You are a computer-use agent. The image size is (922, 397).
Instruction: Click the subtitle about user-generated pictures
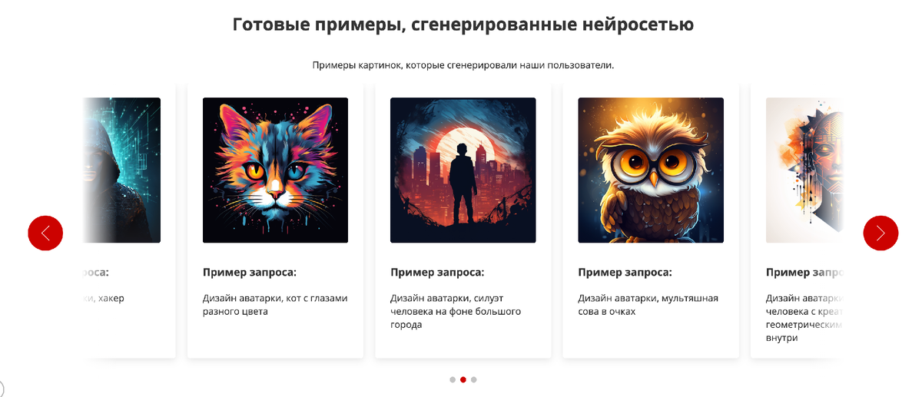tap(463, 65)
